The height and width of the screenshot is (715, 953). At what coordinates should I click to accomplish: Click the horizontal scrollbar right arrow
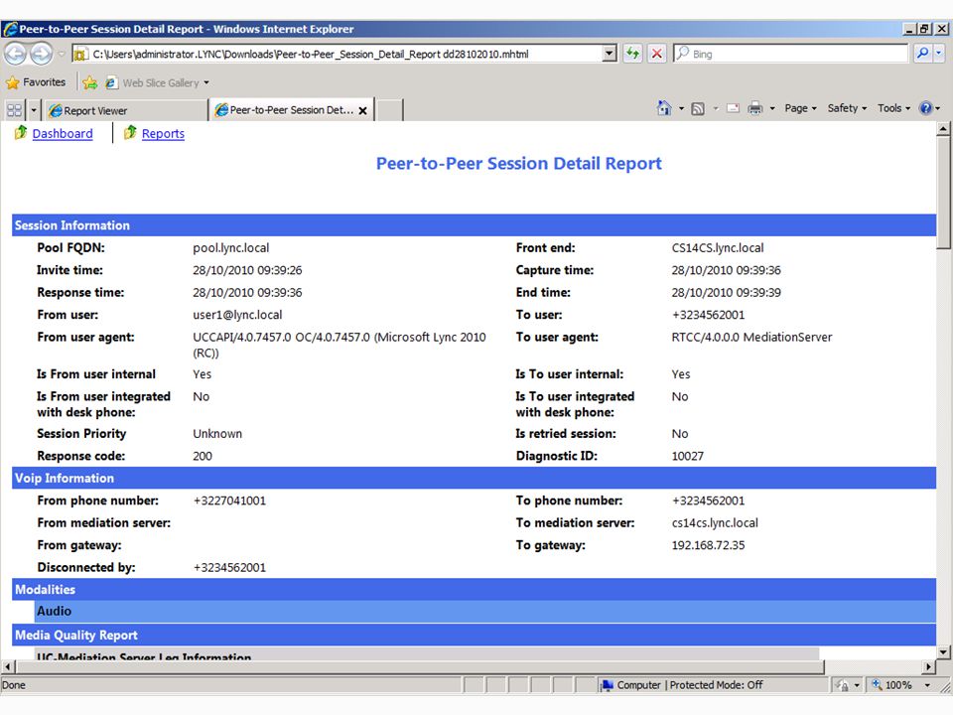point(928,667)
